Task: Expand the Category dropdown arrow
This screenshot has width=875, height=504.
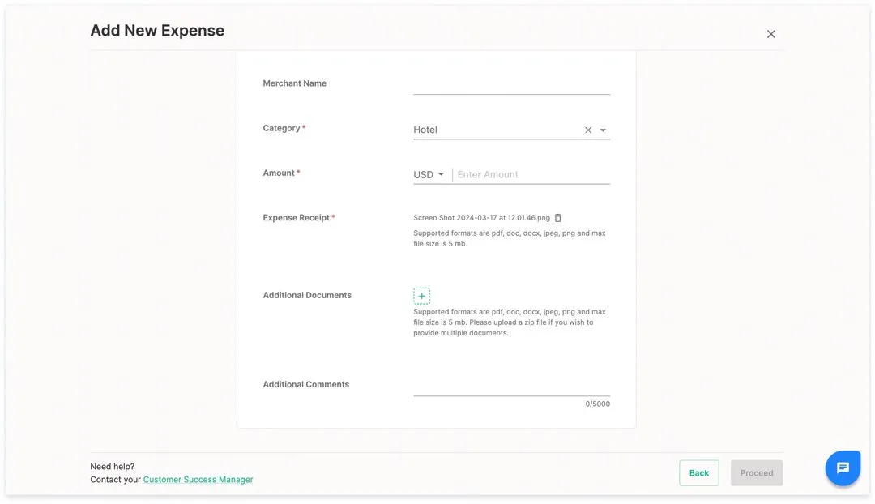Action: pyautogui.click(x=603, y=130)
